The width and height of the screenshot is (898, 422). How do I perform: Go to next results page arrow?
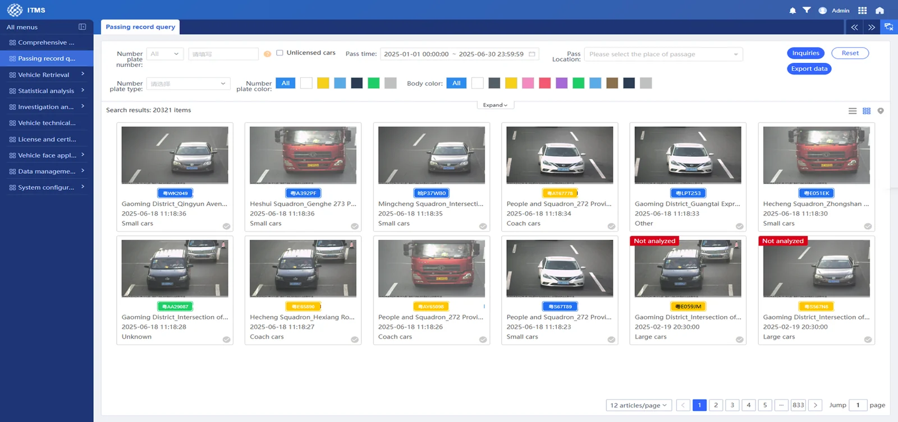[x=815, y=405]
